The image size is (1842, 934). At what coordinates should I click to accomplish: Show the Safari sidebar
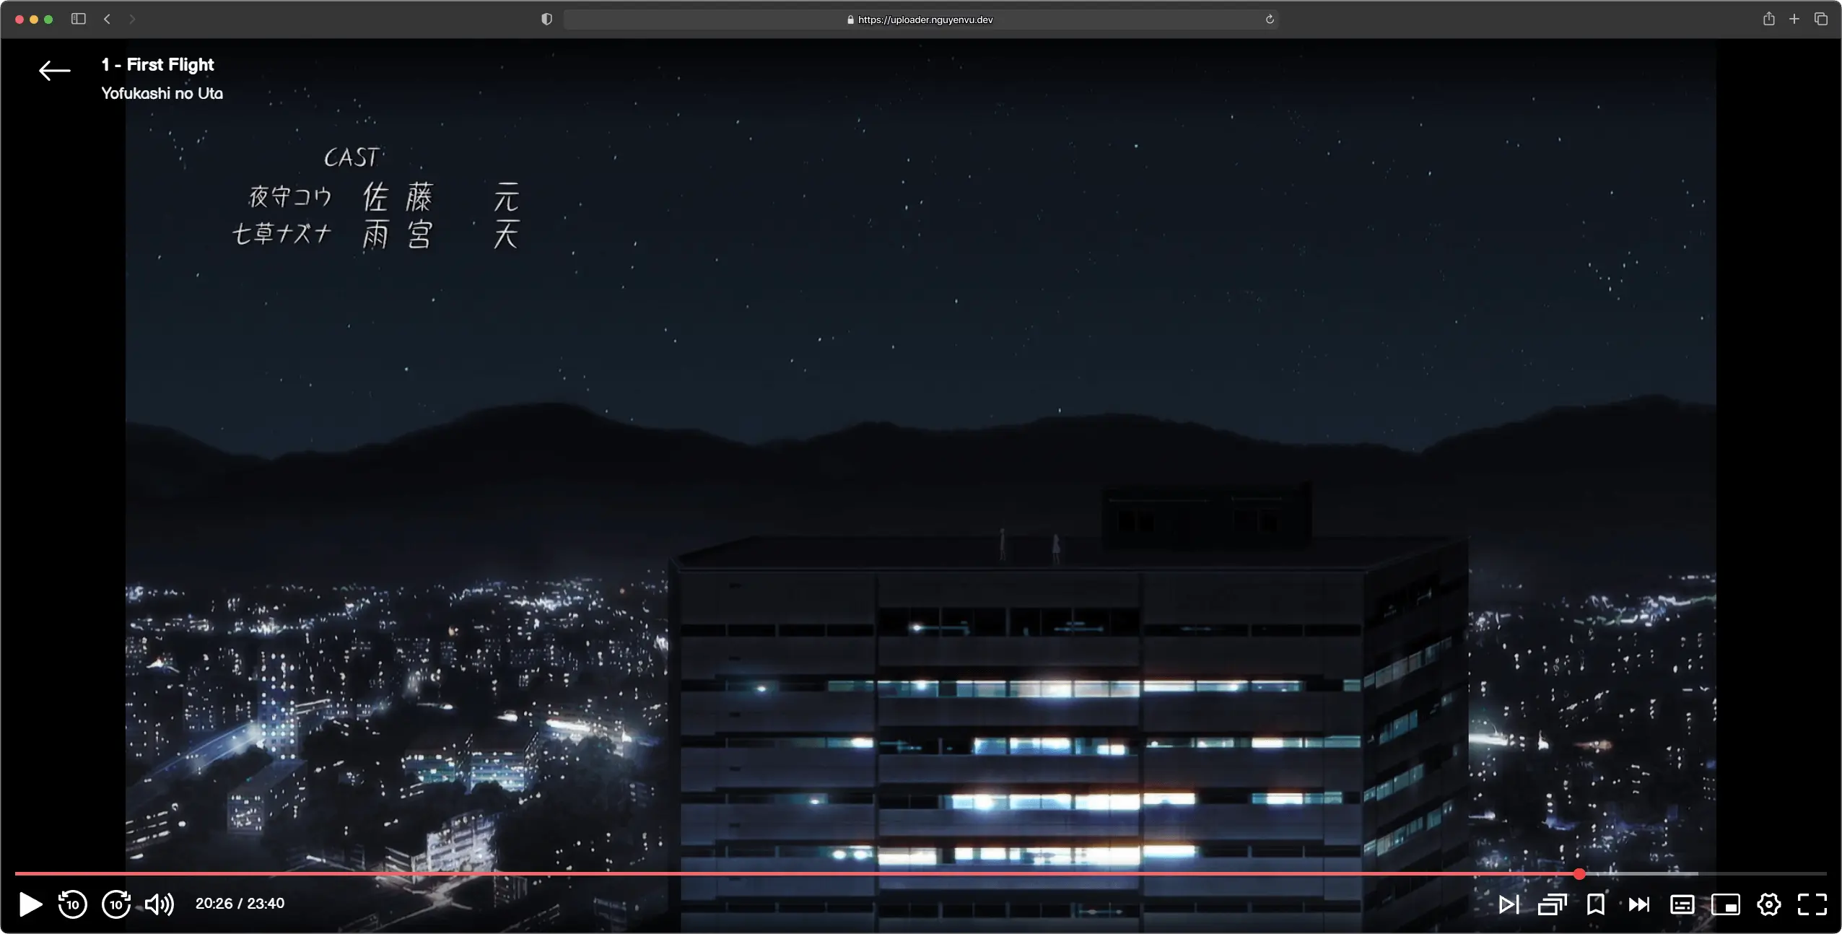[79, 19]
